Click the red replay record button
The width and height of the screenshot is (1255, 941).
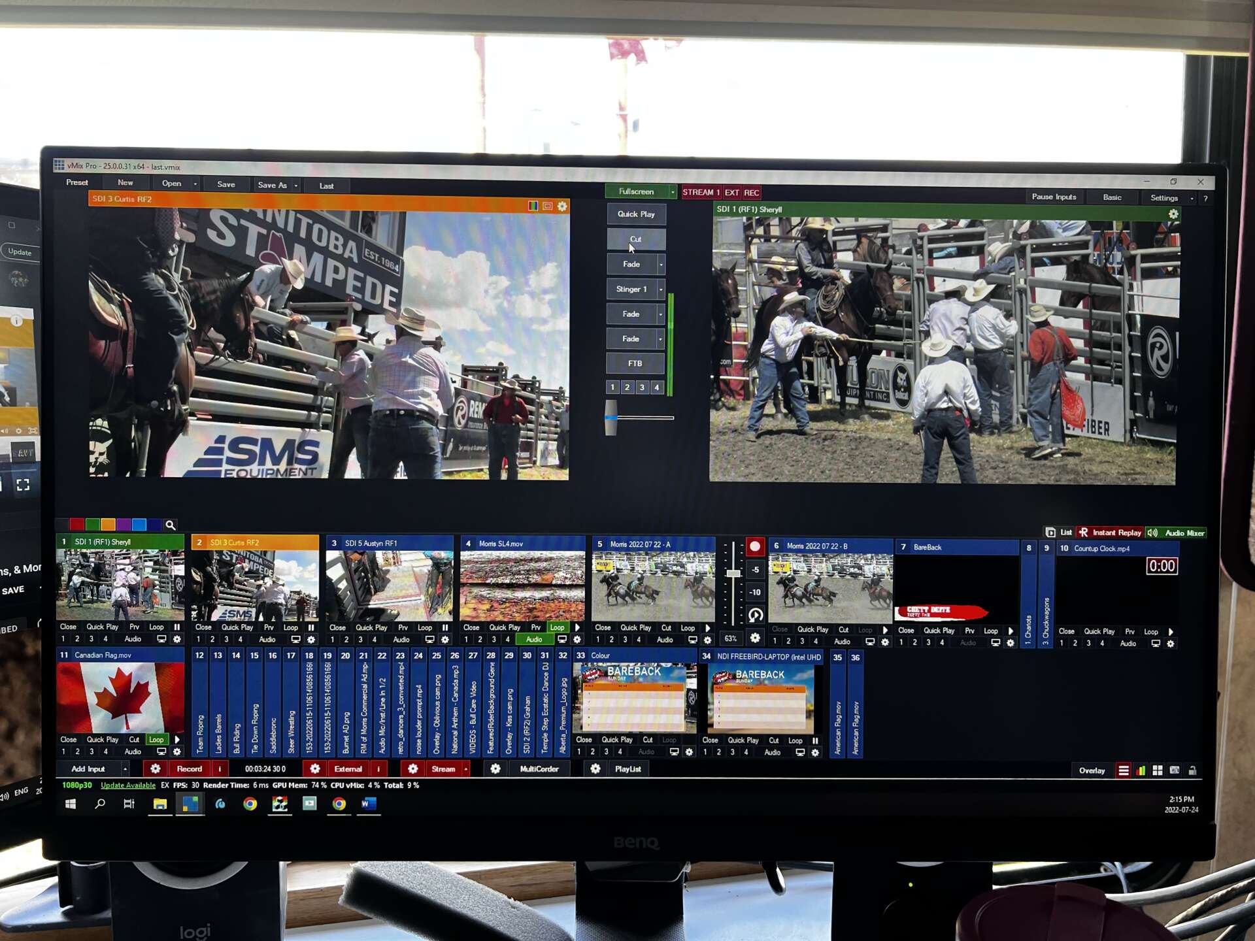click(x=755, y=546)
